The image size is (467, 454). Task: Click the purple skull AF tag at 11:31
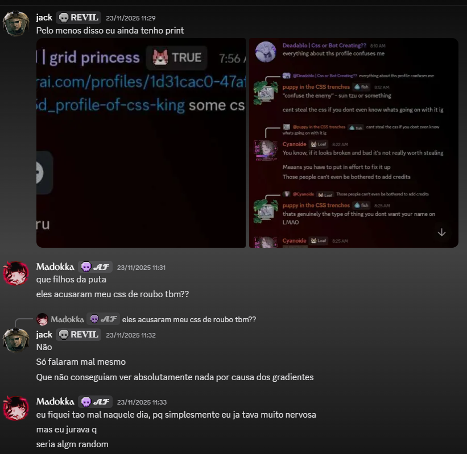tap(96, 267)
